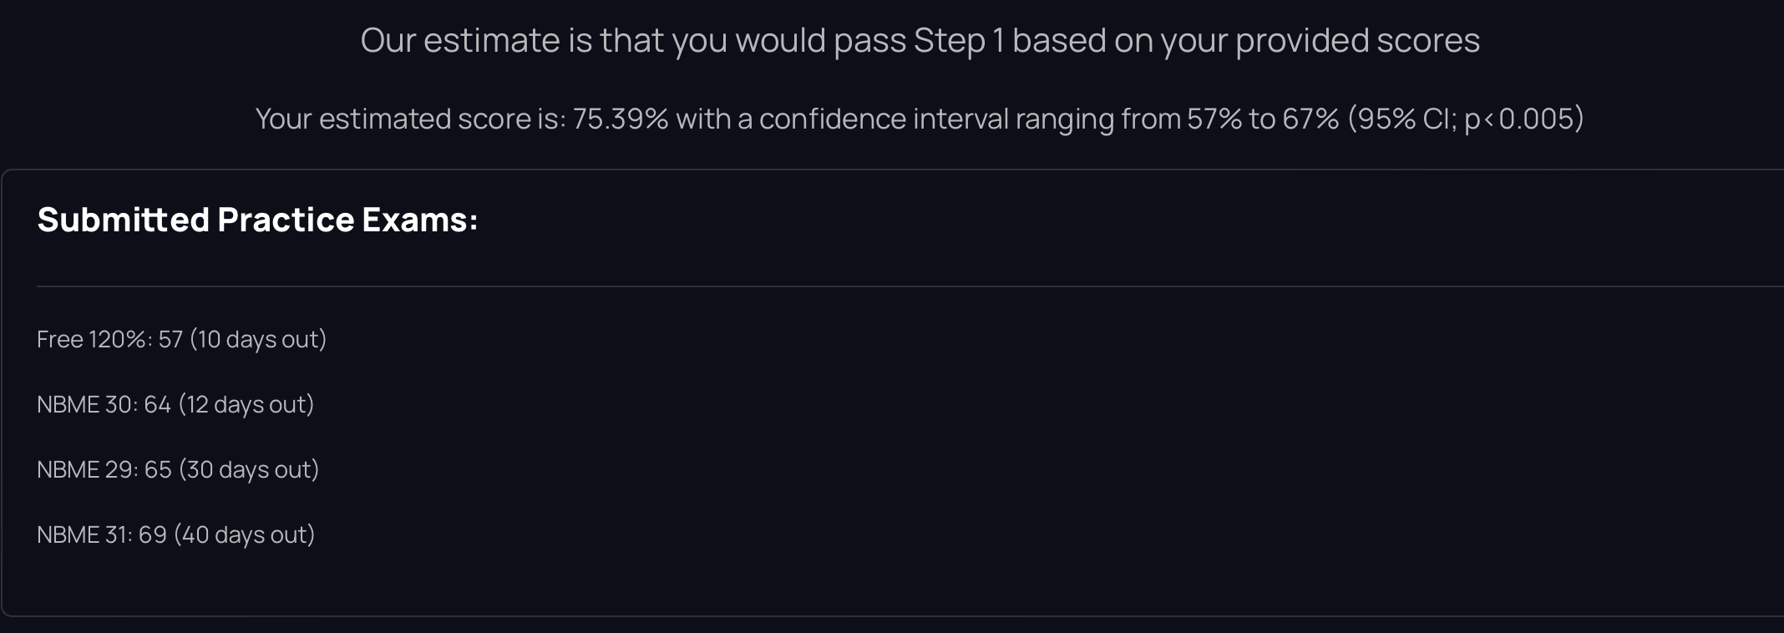Select the Free 120% exam label
Screen dimensions: 1784x633
pos(93,339)
